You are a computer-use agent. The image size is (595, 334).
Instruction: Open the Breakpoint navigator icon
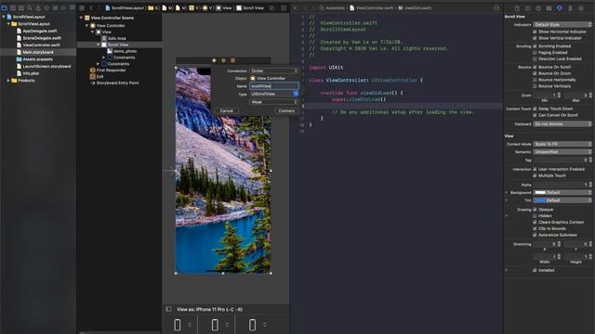pos(63,7)
